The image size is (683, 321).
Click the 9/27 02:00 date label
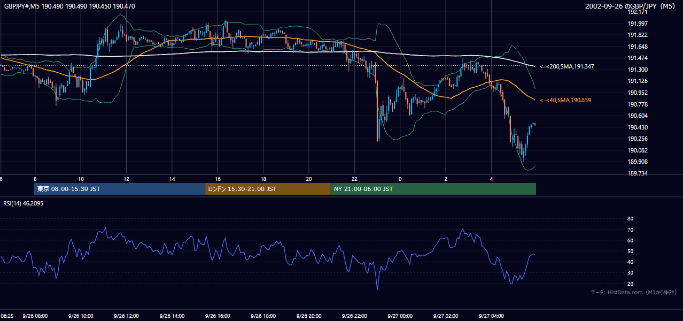446,316
